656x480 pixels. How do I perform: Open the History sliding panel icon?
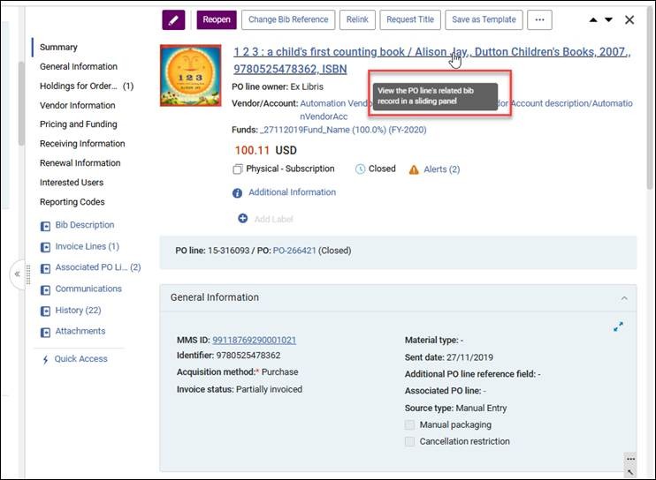coord(45,311)
